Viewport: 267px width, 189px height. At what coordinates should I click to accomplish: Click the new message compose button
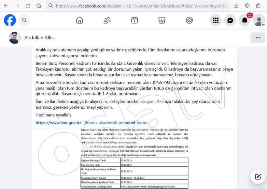coord(258,177)
